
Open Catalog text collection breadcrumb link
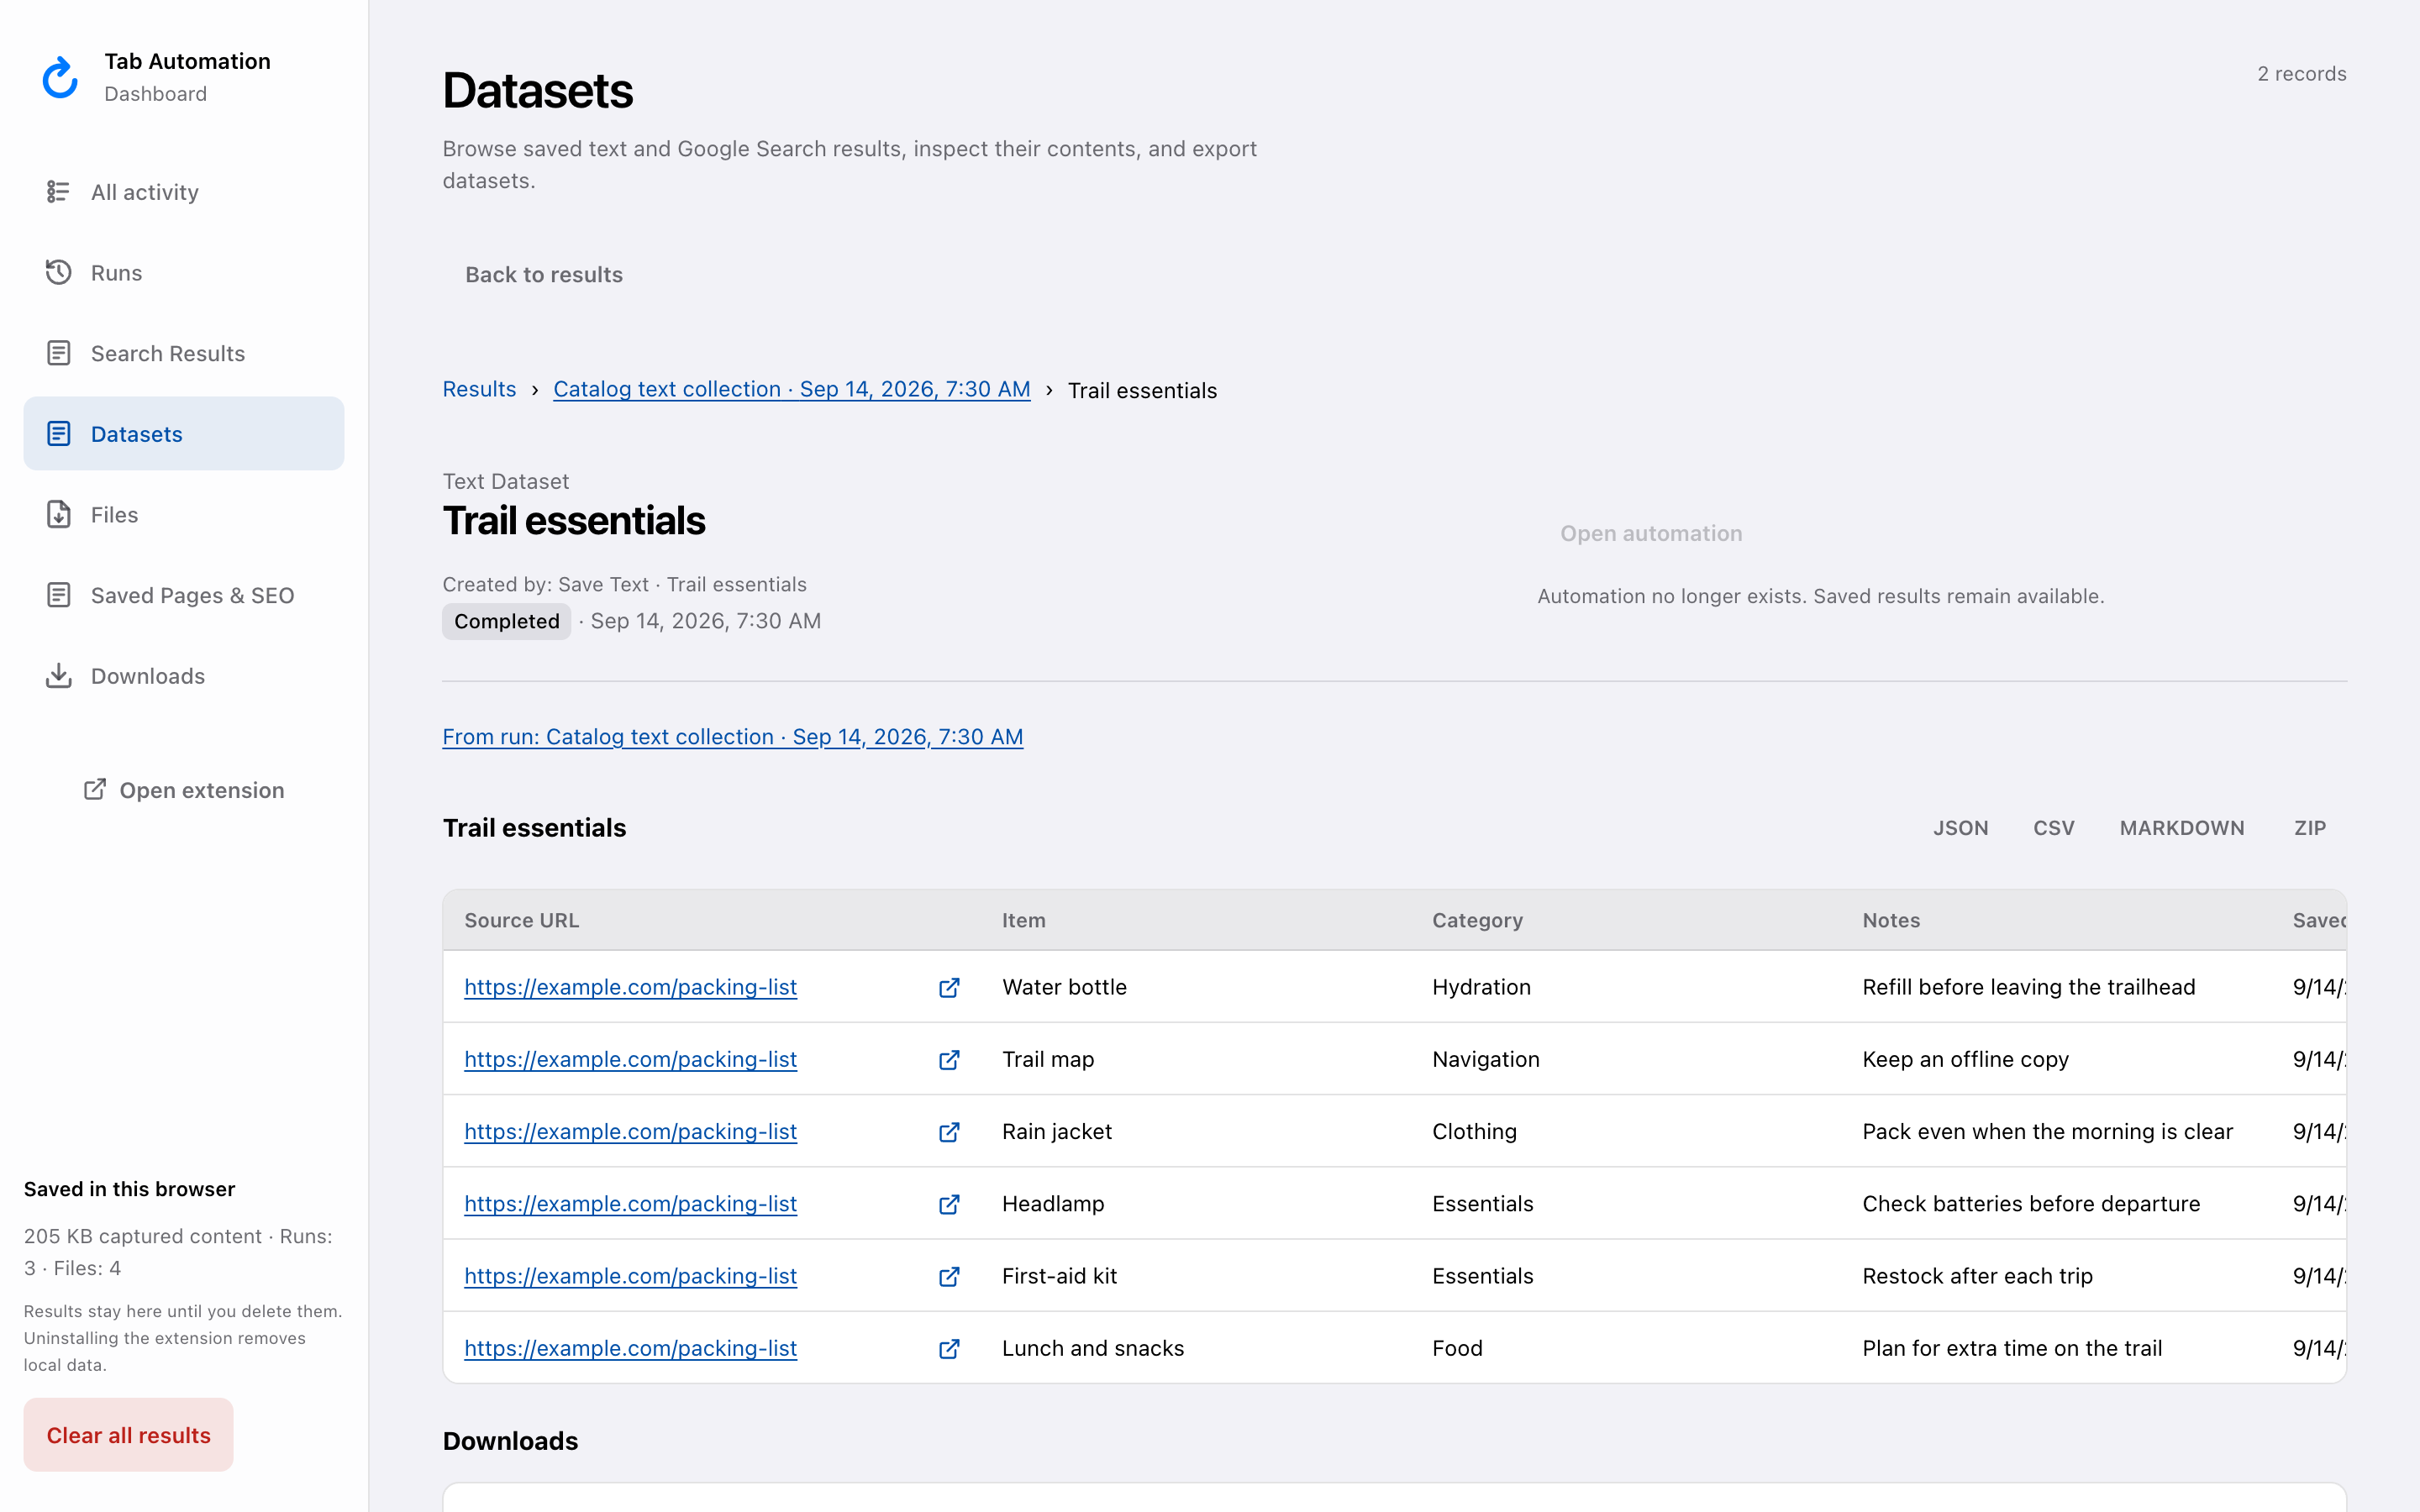click(x=792, y=389)
